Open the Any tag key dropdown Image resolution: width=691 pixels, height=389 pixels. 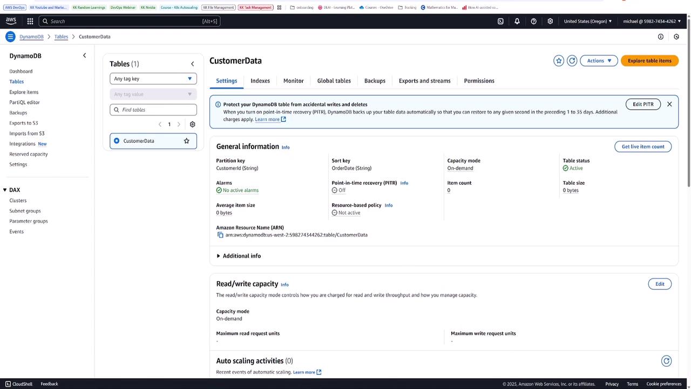(153, 79)
